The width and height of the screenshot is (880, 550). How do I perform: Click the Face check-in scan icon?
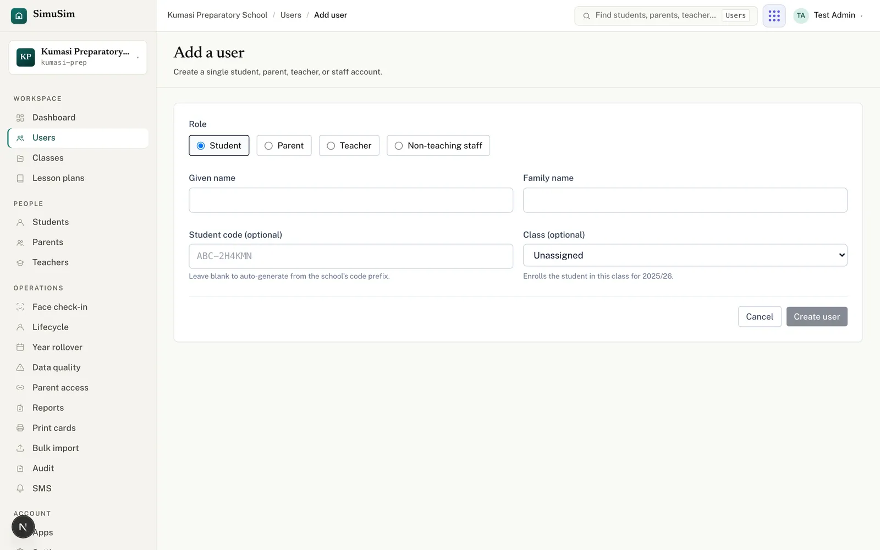point(20,307)
